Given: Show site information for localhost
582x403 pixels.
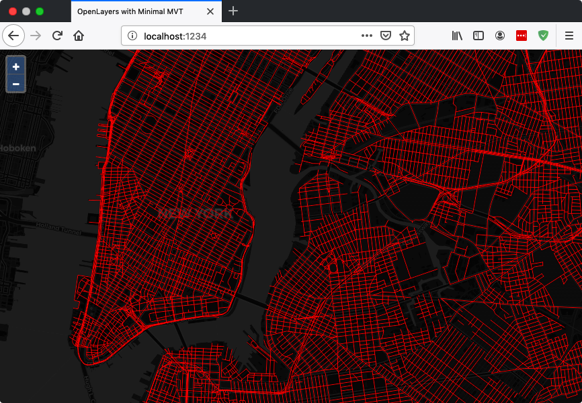Looking at the screenshot, I should pyautogui.click(x=132, y=36).
